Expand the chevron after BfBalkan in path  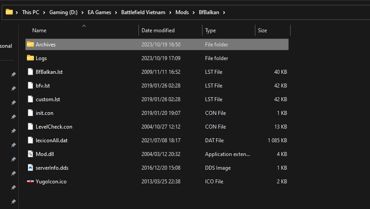click(224, 12)
